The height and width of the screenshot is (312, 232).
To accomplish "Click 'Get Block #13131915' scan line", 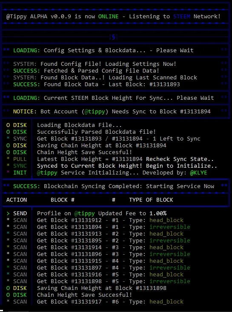I will (110, 261).
